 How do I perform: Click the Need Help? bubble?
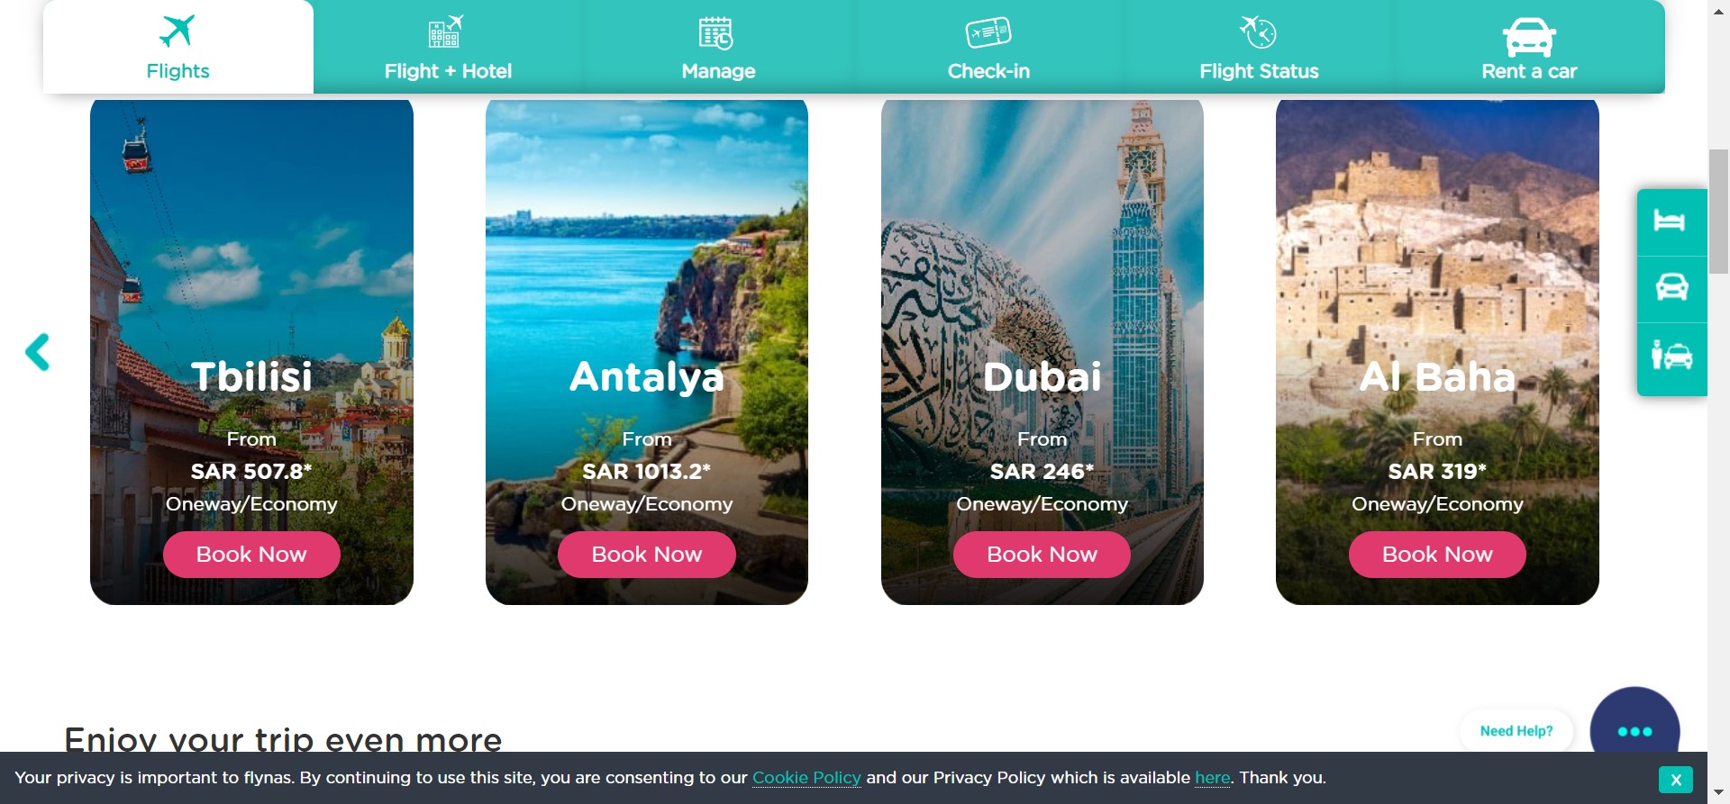[1516, 731]
